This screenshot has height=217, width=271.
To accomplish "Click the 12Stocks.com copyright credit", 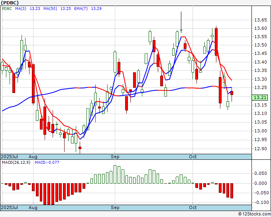I will 254,214.
